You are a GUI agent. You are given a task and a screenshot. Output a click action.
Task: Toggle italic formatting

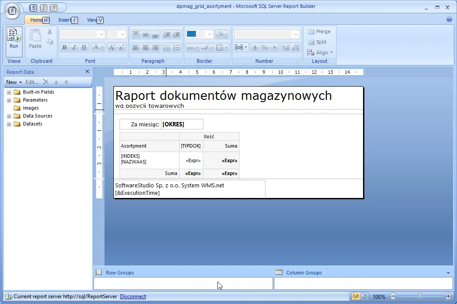(74, 47)
